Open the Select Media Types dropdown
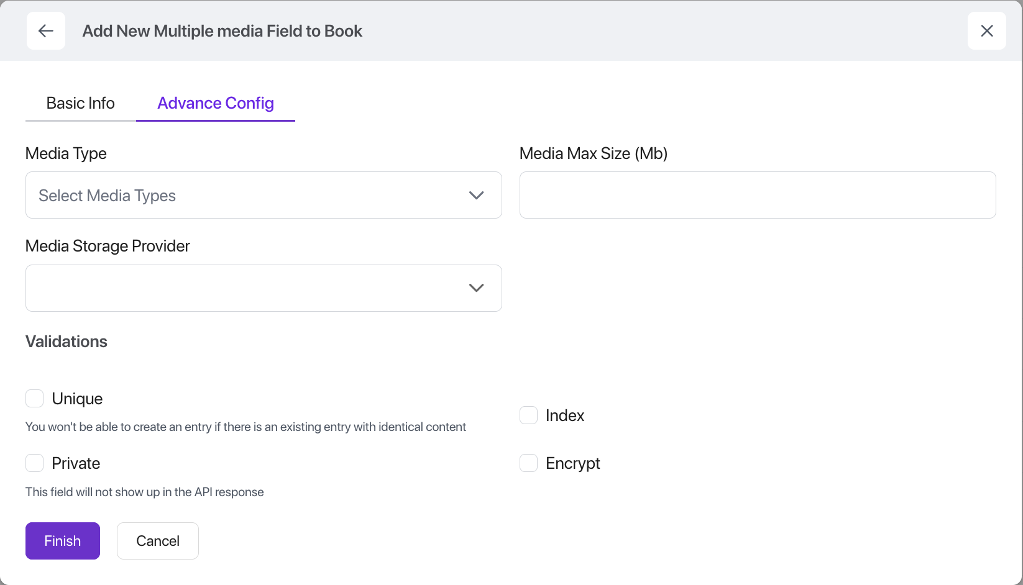Screen dimensions: 1023x585 [x=249, y=195]
